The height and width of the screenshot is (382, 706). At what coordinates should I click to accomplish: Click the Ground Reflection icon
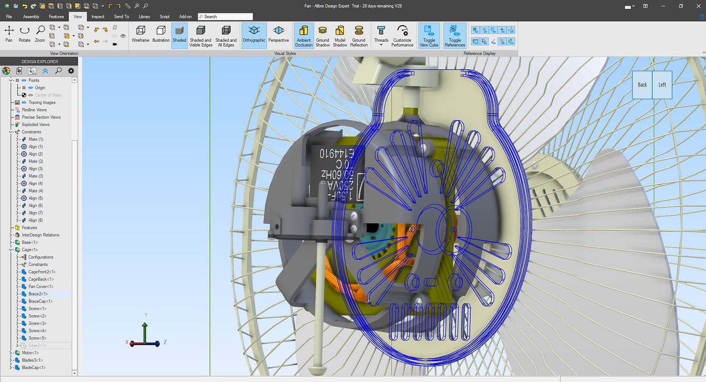pos(359,35)
